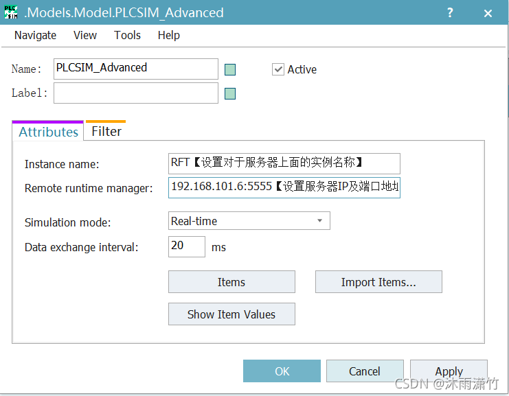The height and width of the screenshot is (396, 509).
Task: Open the Tools menu
Action: [127, 36]
